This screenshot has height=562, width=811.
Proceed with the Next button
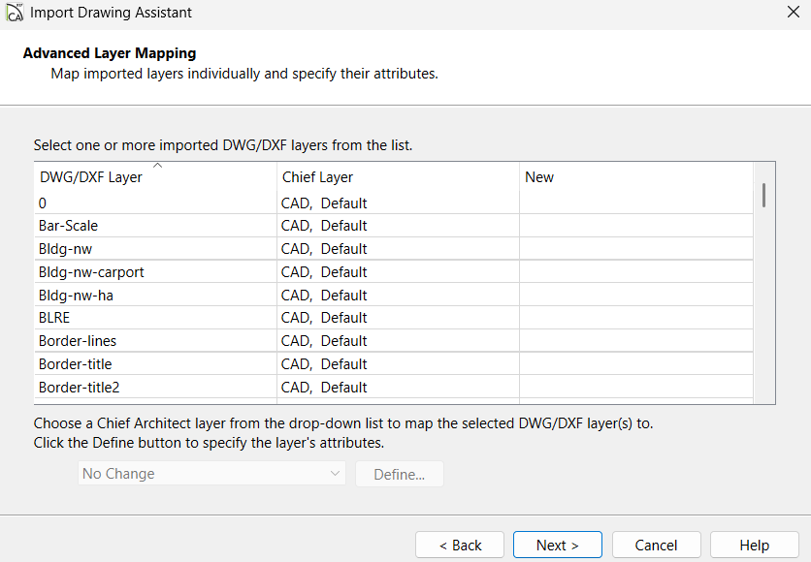(558, 545)
